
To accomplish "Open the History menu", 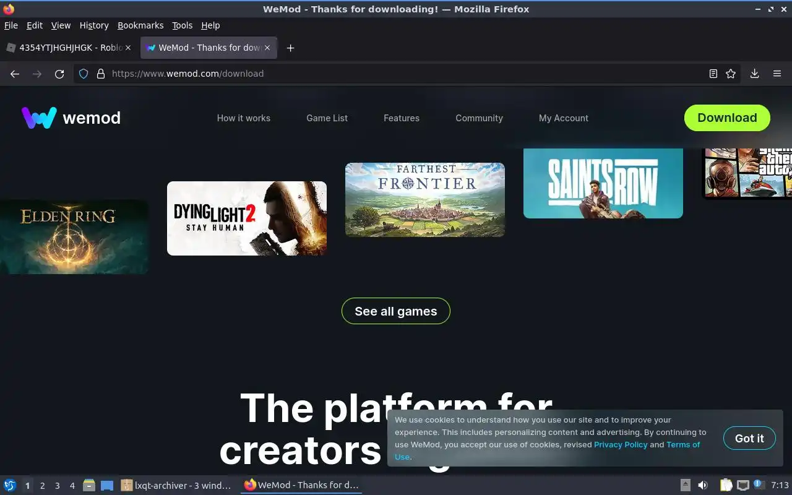I will [x=94, y=25].
